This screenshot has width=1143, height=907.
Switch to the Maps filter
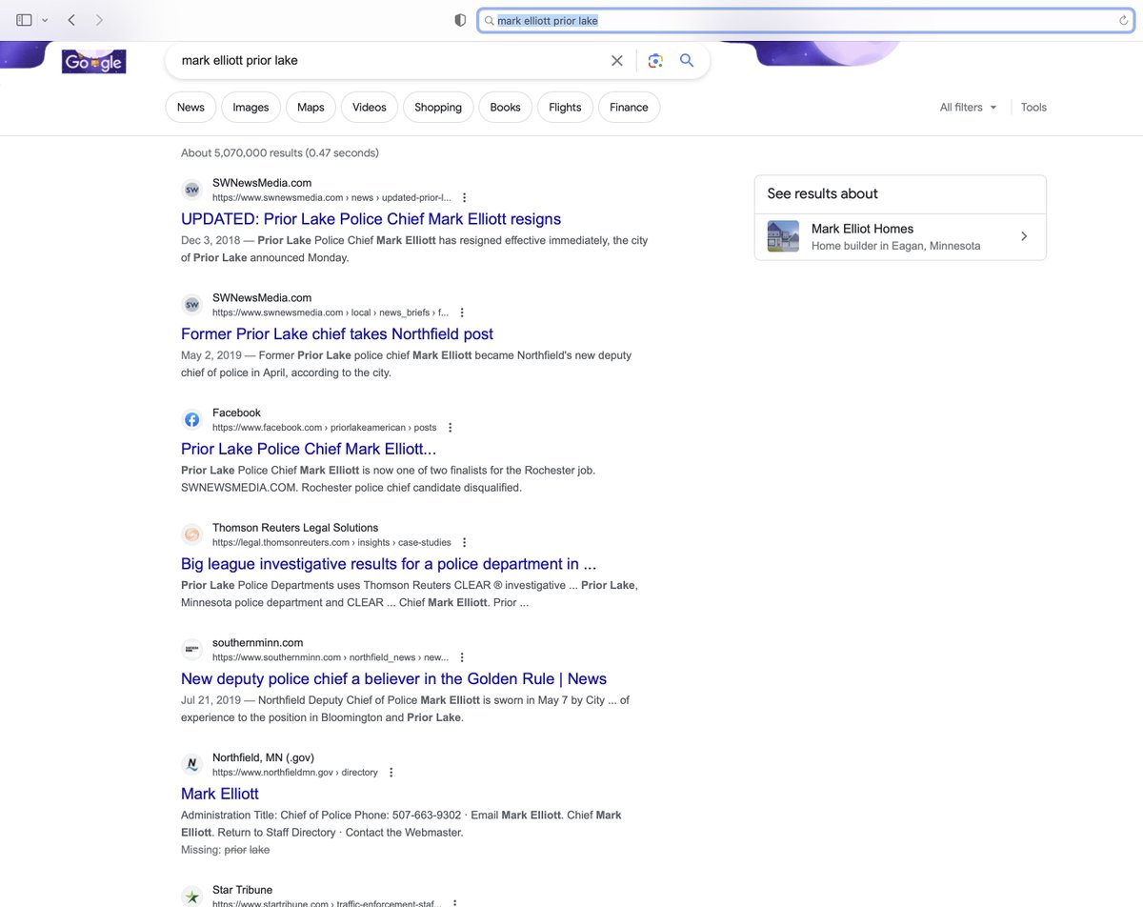click(311, 108)
